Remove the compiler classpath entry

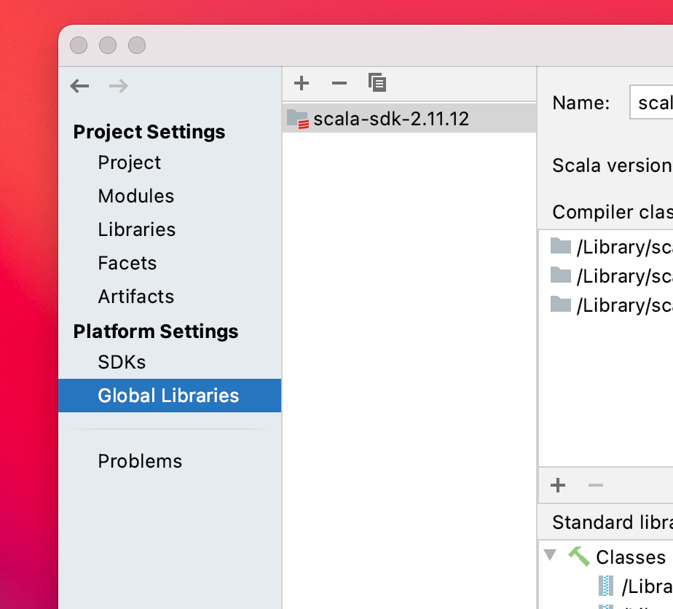tap(596, 485)
